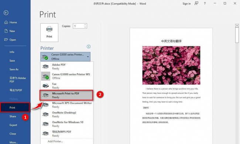Maximize the Word window
The image size is (240, 144).
225,3
